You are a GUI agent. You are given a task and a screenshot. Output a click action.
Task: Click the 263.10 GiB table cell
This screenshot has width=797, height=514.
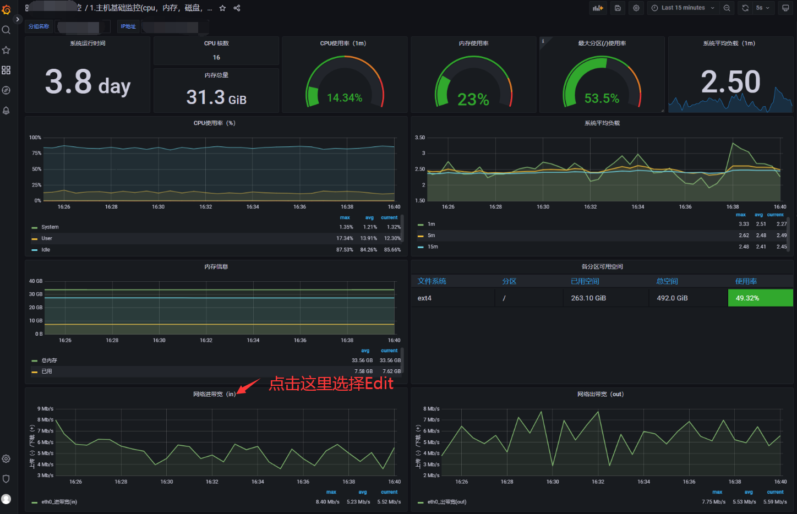[x=606, y=298]
